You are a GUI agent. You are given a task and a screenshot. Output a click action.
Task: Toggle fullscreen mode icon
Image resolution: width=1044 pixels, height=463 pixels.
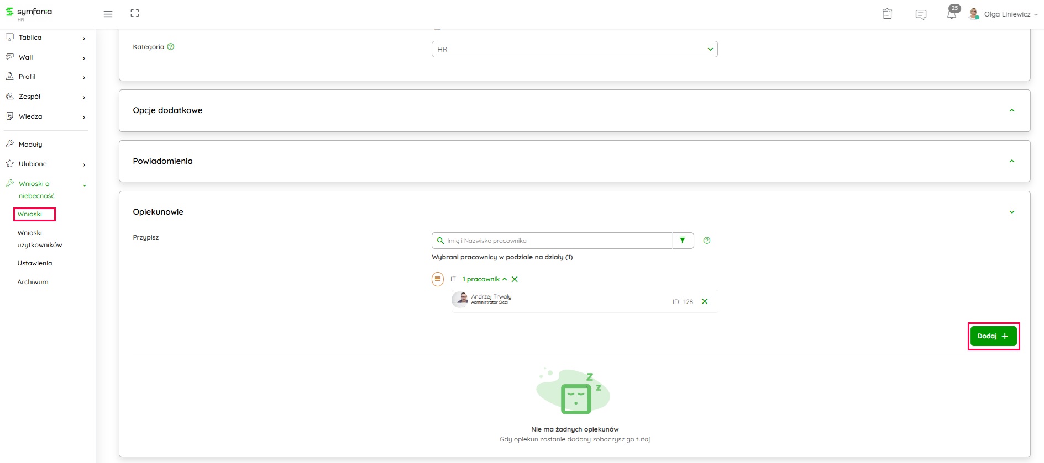[x=135, y=13]
